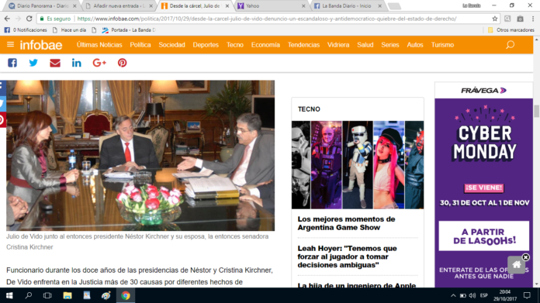Bookmark page with star icon
540x303 pixels.
pos(495,19)
